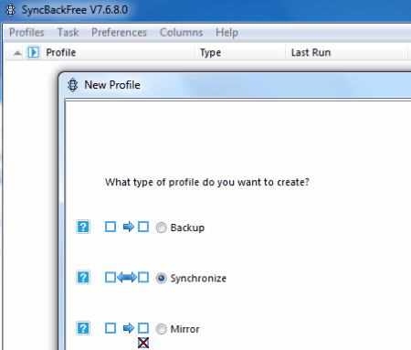Open the Profiles menu
The height and width of the screenshot is (350, 411).
click(26, 32)
